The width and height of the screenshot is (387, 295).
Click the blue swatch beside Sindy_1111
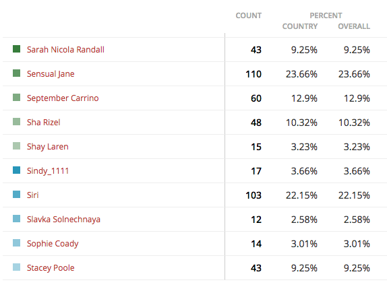[x=17, y=170]
